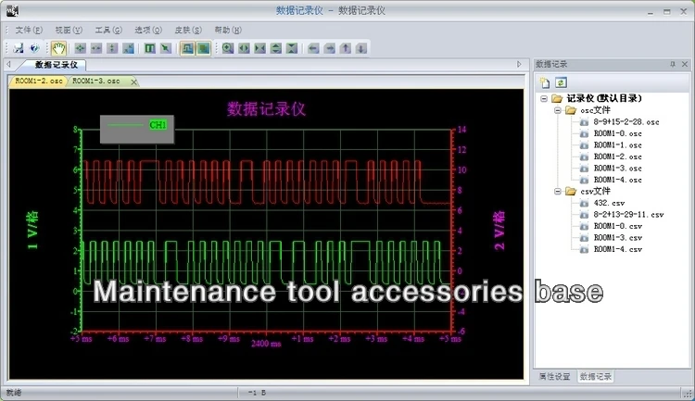
Task: Click the horizontal compress arrows icon
Action: pos(259,48)
